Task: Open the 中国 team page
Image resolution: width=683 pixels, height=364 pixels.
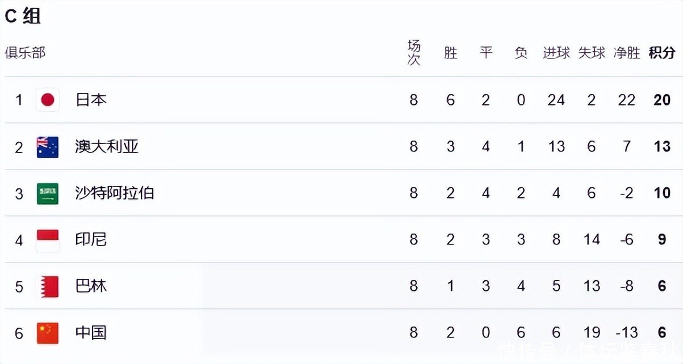Action: click(91, 333)
